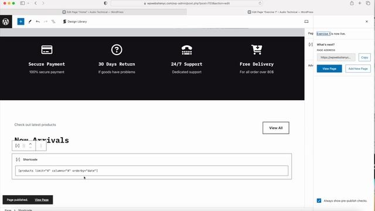Select the Free Delivery cart icon
Screen dimensions: 375x211
(x=257, y=49)
